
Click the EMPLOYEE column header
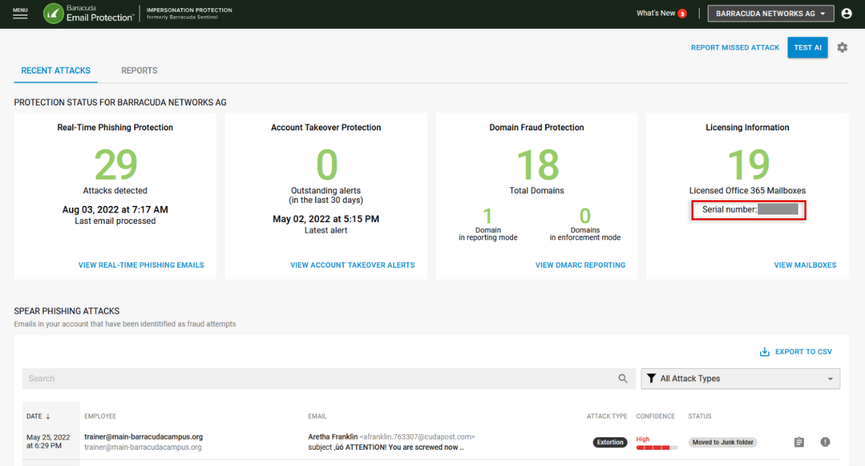coord(100,416)
